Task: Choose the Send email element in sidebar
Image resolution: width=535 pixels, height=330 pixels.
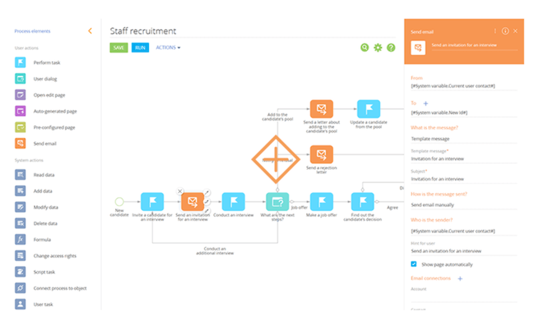Action: click(x=35, y=143)
